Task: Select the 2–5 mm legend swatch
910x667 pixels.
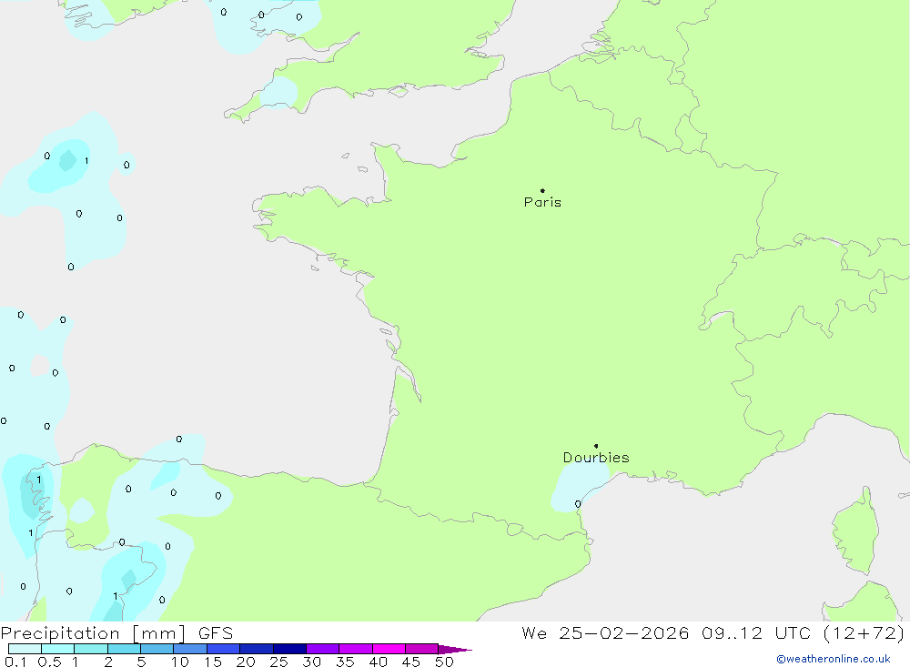Action: pyautogui.click(x=124, y=649)
